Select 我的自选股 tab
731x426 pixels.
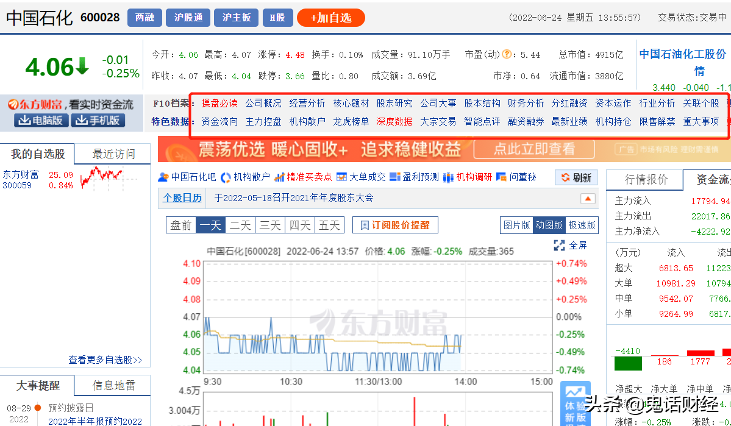pos(37,154)
